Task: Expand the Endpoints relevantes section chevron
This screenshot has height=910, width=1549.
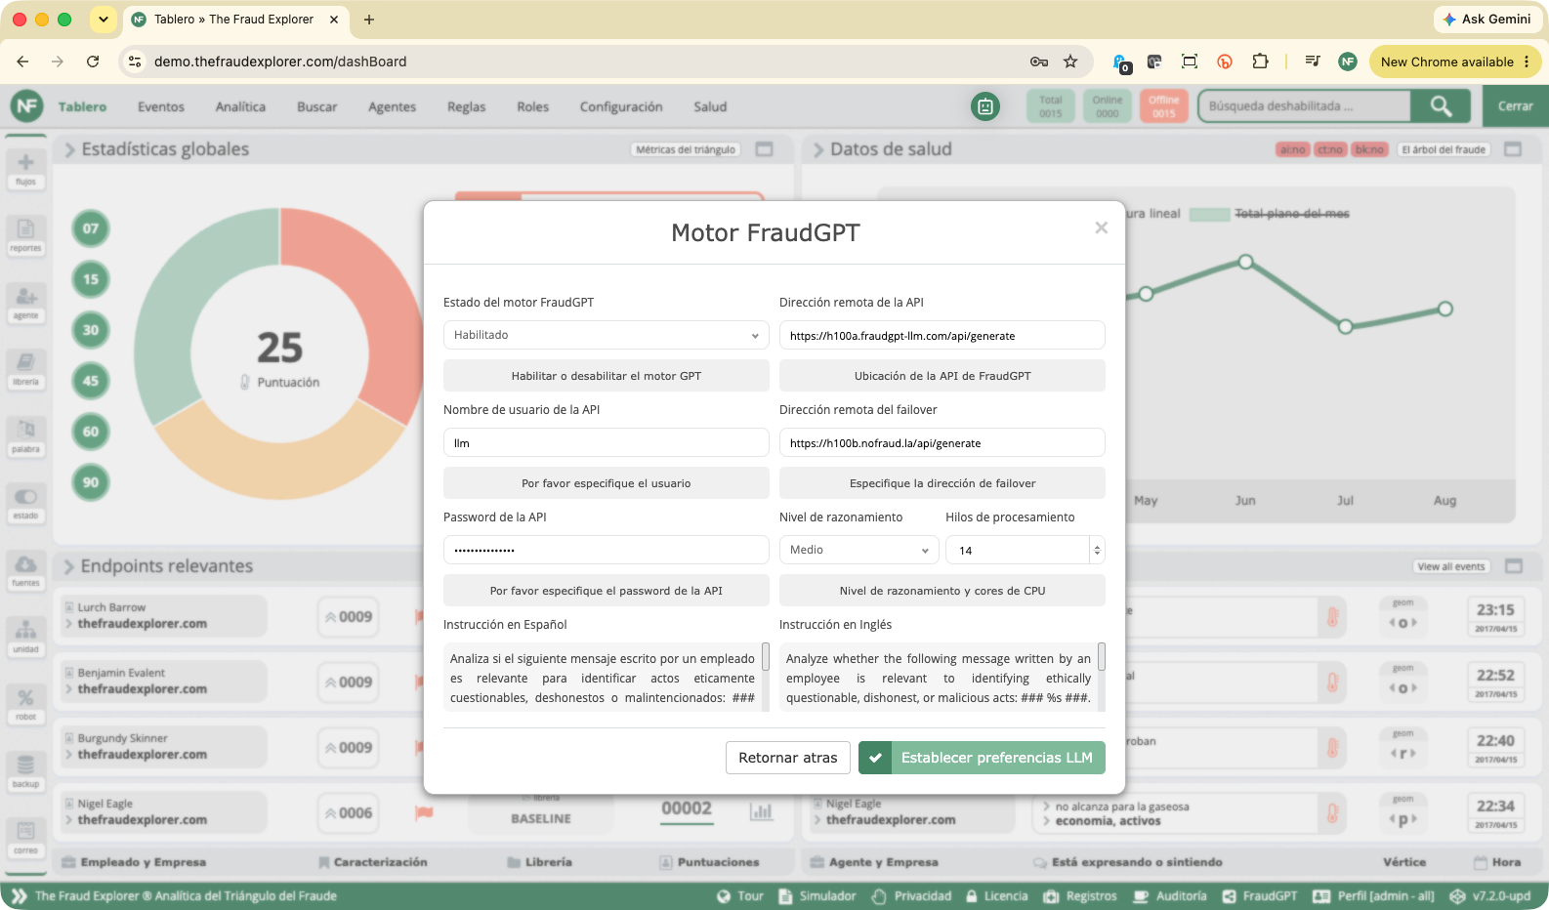Action: (69, 566)
